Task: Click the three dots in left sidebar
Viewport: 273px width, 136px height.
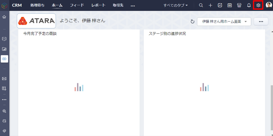Action: click(4, 100)
